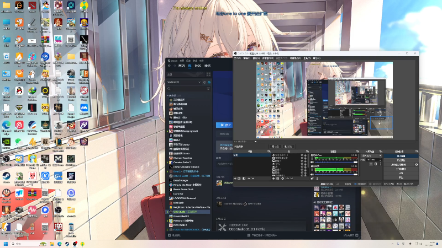Add a new scene in OBS Scenes dock
The image size is (442, 248).
(235, 178)
